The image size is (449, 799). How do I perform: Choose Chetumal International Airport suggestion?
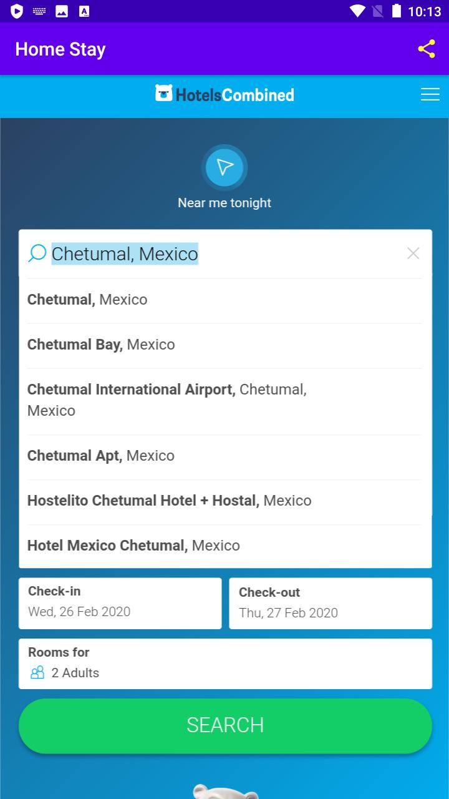click(x=225, y=401)
